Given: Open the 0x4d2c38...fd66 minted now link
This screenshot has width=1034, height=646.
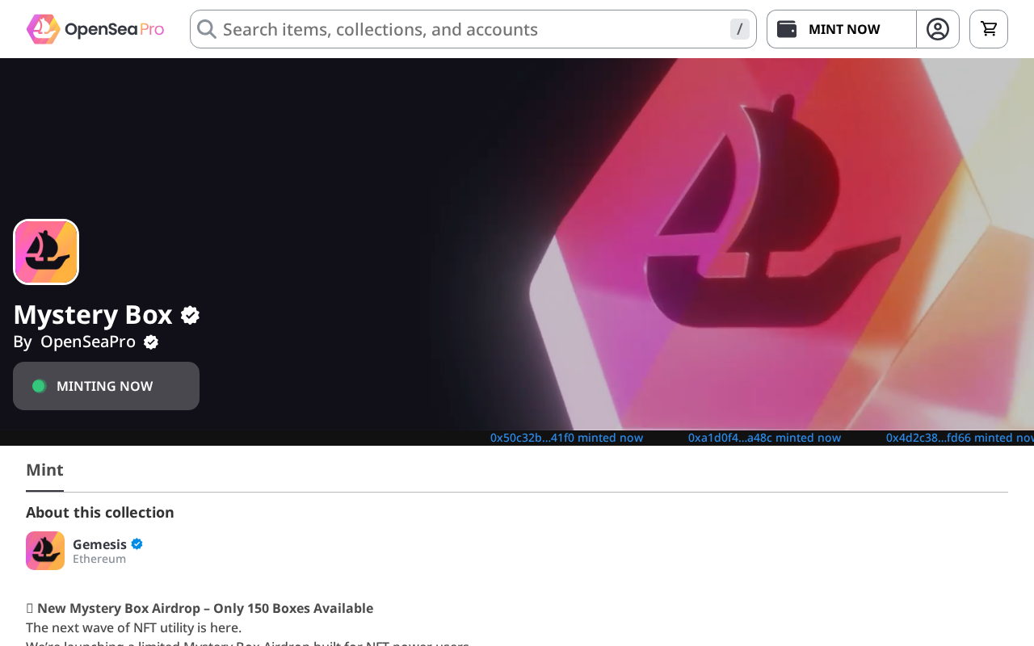Looking at the screenshot, I should [x=960, y=438].
